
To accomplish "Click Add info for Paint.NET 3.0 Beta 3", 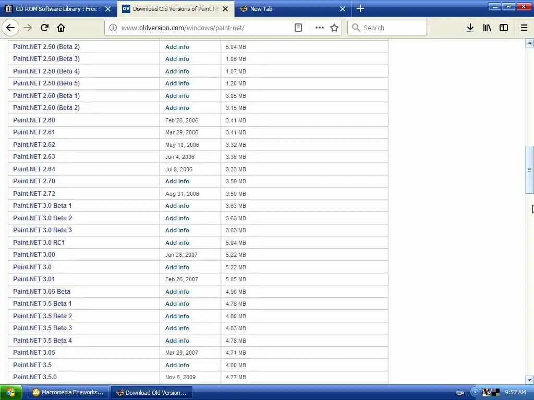I will (x=177, y=230).
